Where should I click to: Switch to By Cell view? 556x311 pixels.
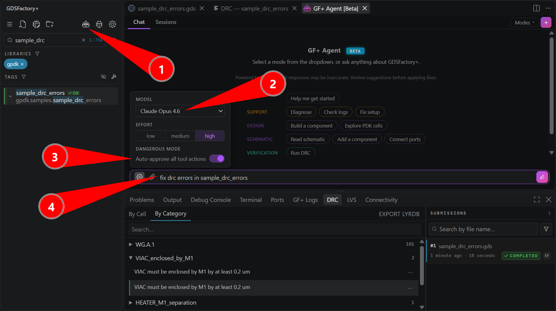pos(137,214)
